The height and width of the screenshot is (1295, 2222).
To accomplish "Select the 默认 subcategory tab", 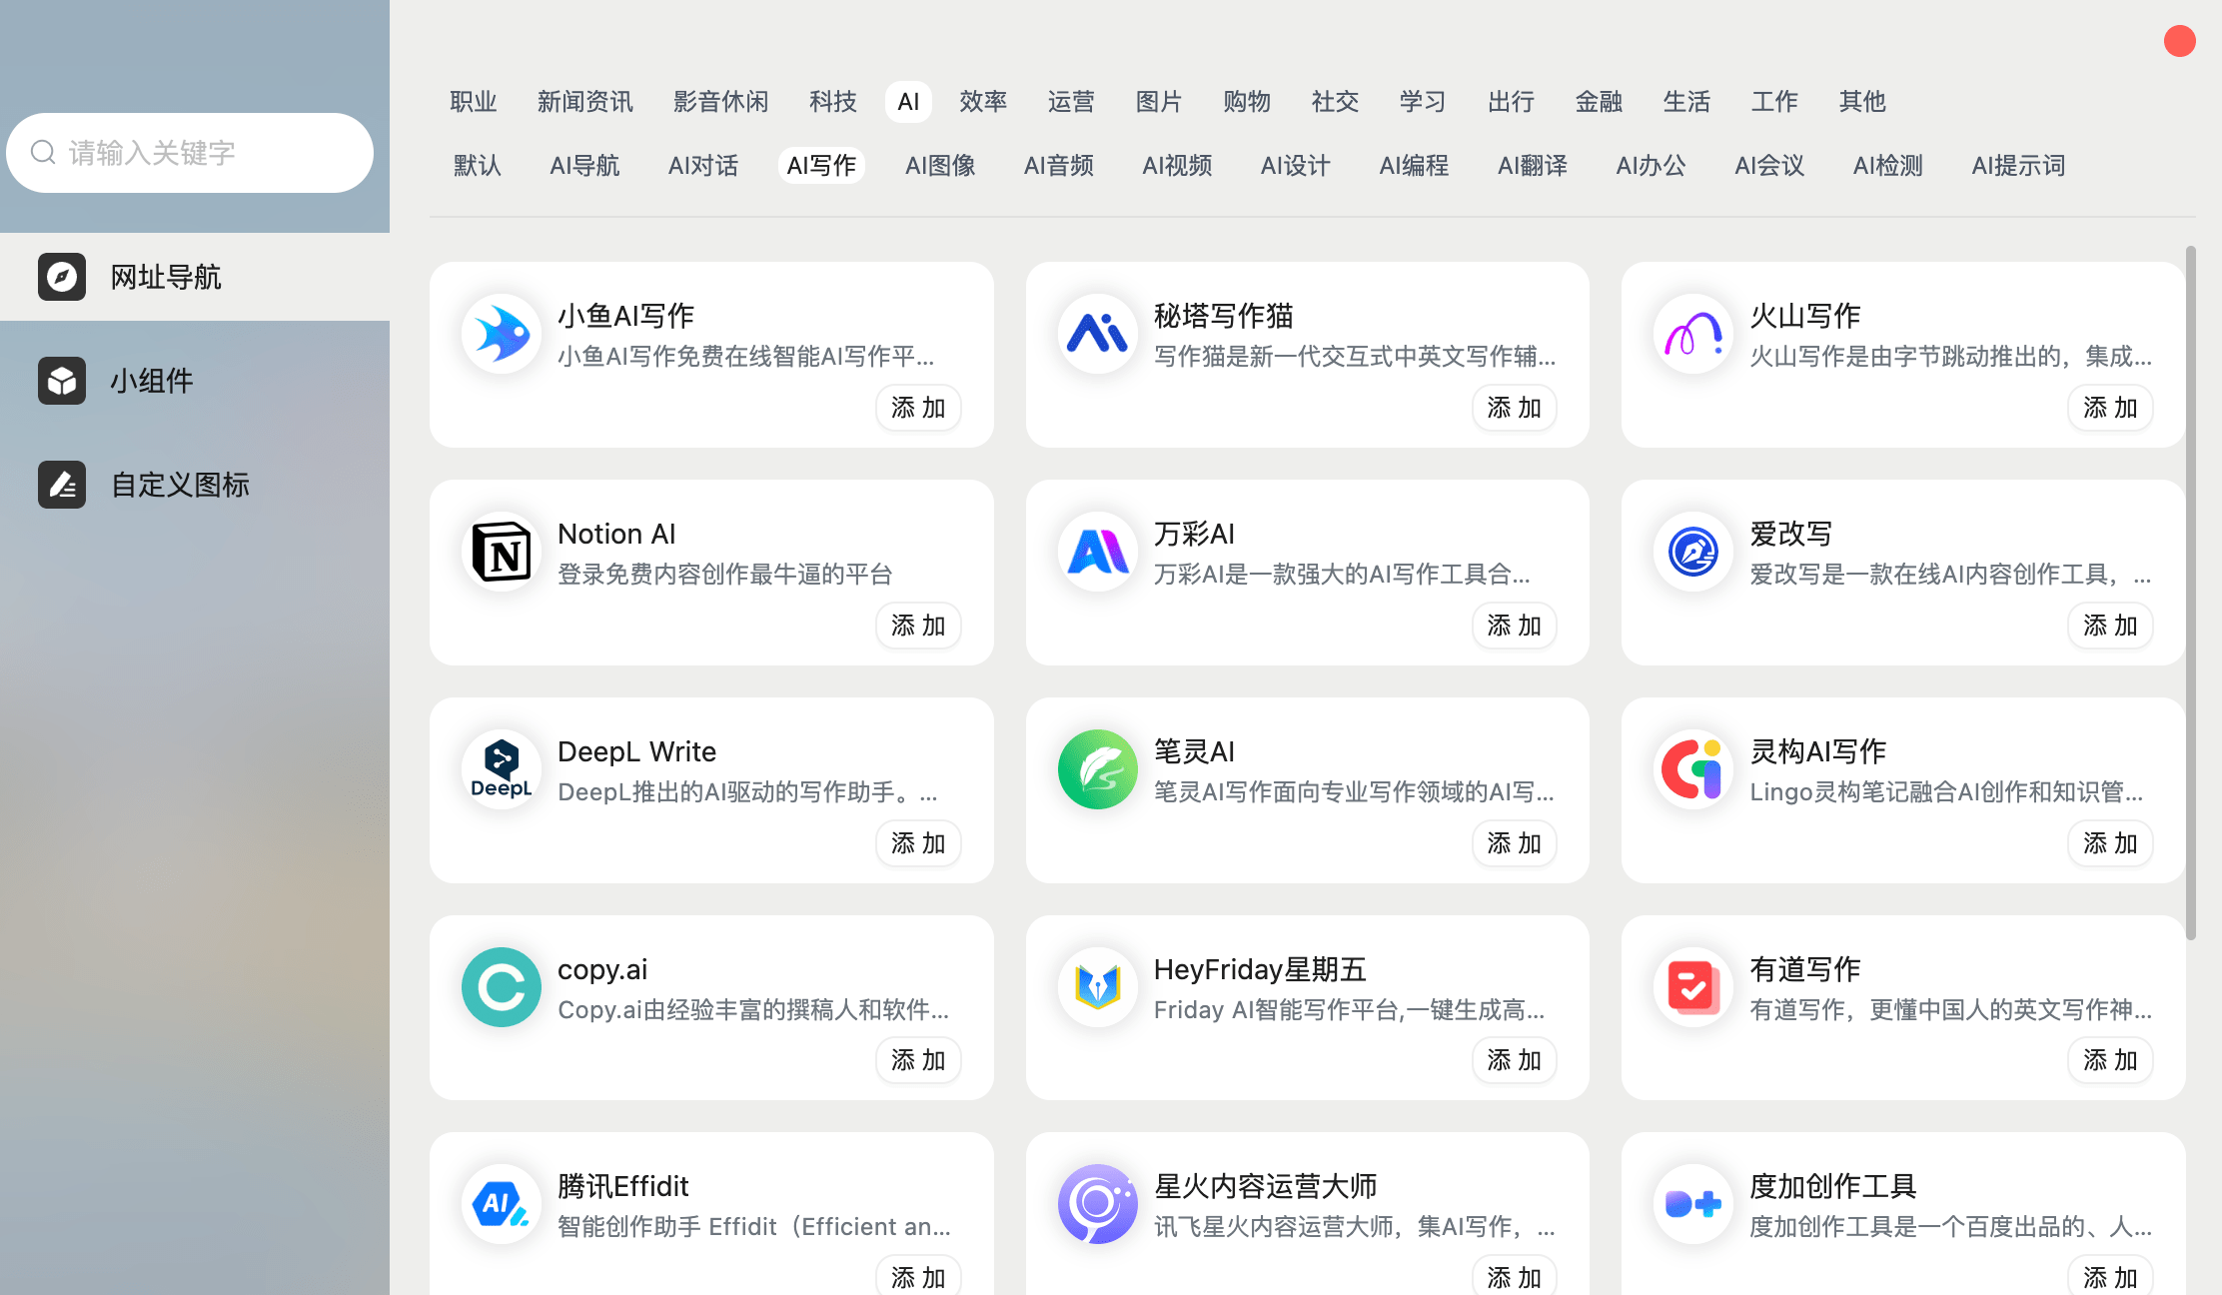I will pos(478,166).
